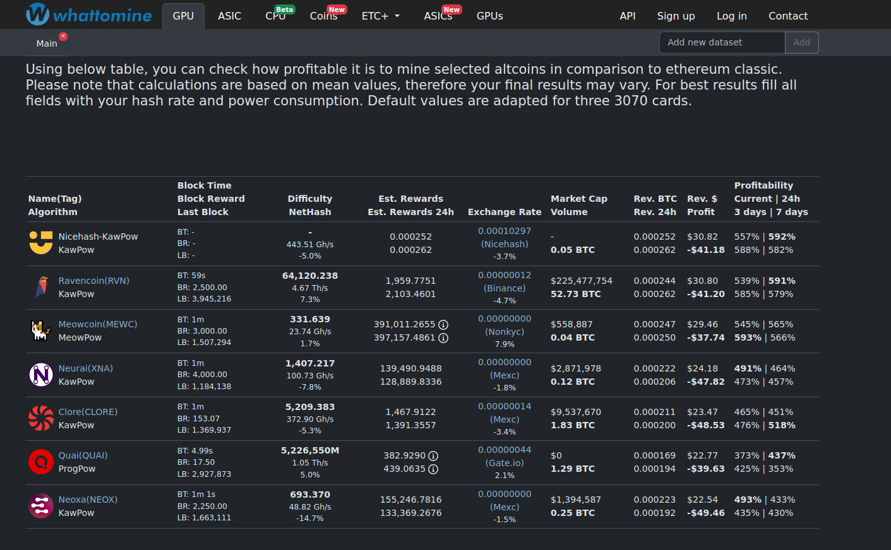Show info for Meowcoin Est. Rewards 24h 397,157.4861
The height and width of the screenshot is (550, 891).
(443, 337)
